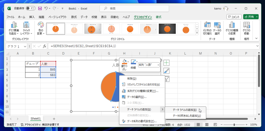Expand the formula bar chevron

click(257, 46)
